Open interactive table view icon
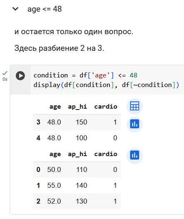The image size is (184, 219). point(134,106)
